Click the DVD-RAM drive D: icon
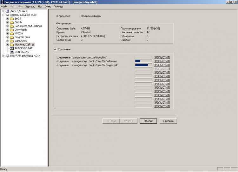Screen dimensions: 238x172 (x=7, y=56)
